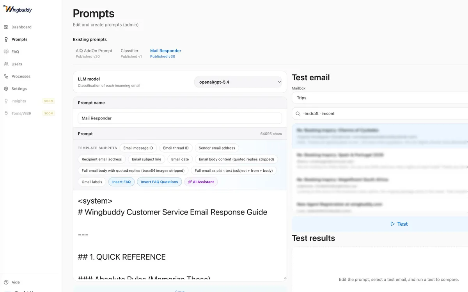Viewport: 468px width, 292px height.
Task: Click the prompt textarea resize handle
Action: click(285, 278)
